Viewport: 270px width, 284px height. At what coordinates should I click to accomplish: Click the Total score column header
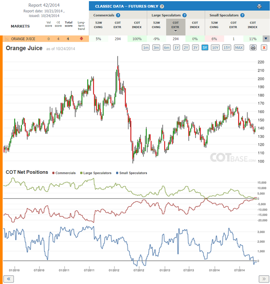pos(69,24)
